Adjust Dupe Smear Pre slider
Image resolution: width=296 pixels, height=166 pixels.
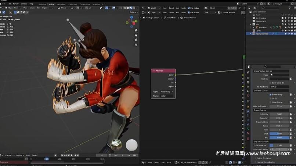[279, 145]
